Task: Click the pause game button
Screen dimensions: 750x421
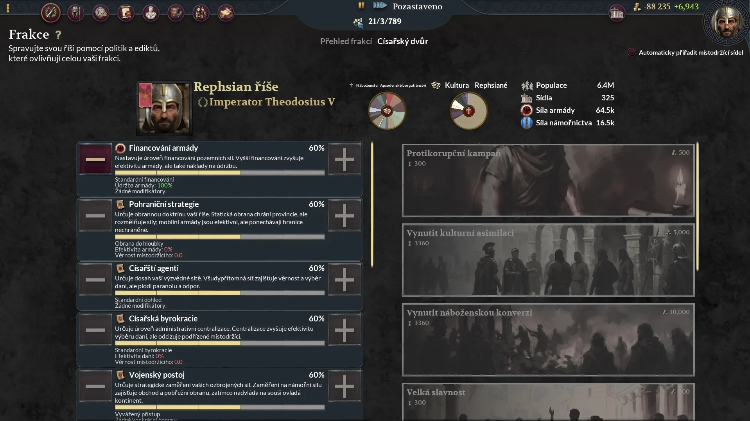Action: point(361,5)
